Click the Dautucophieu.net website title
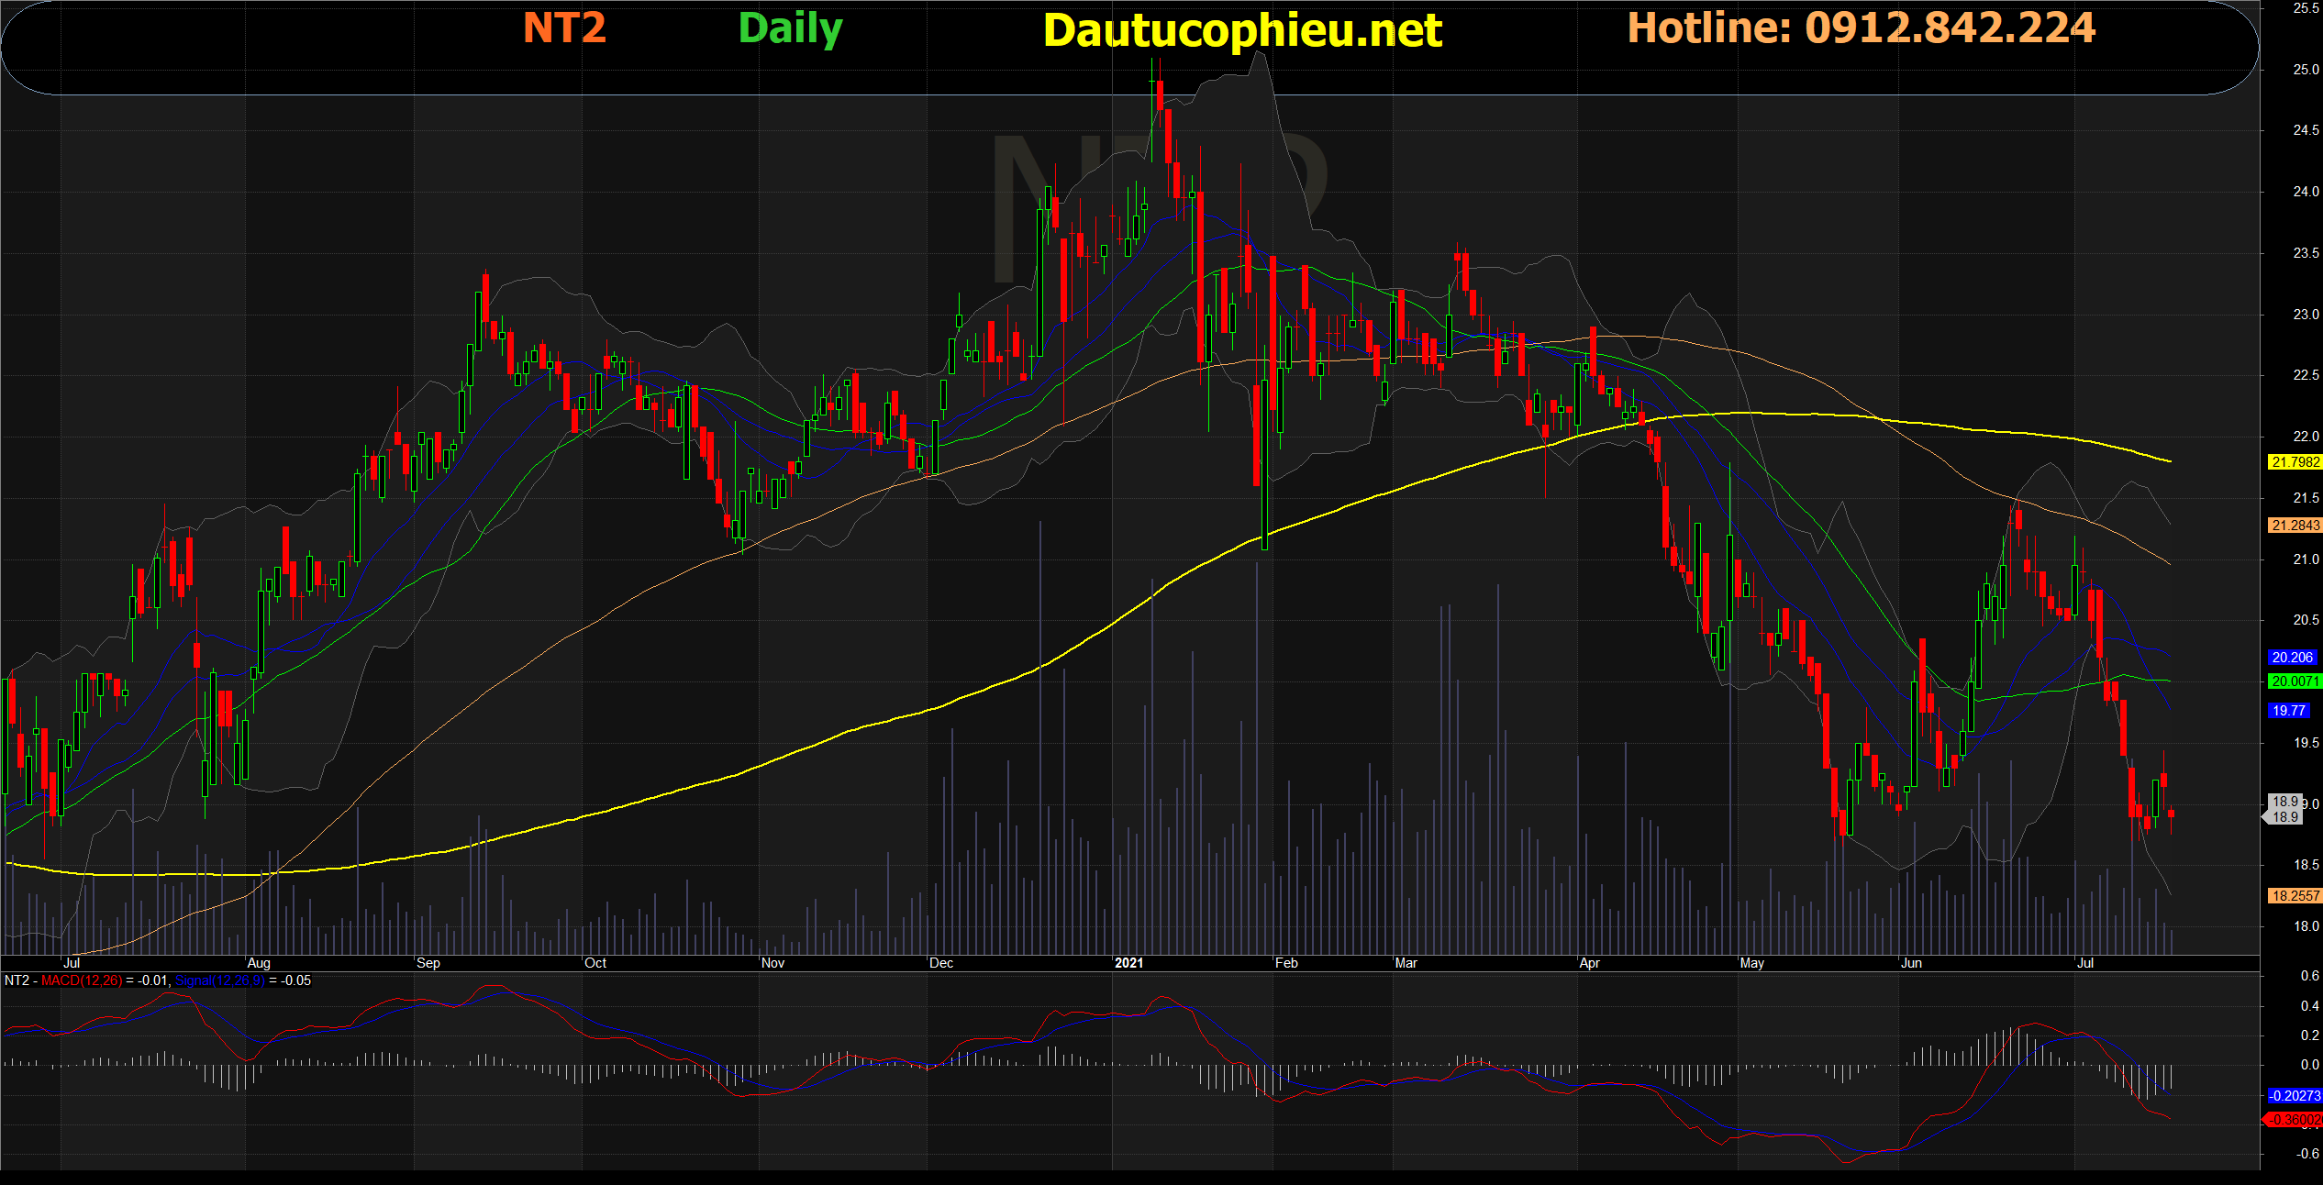The width and height of the screenshot is (2323, 1185). (x=1242, y=30)
